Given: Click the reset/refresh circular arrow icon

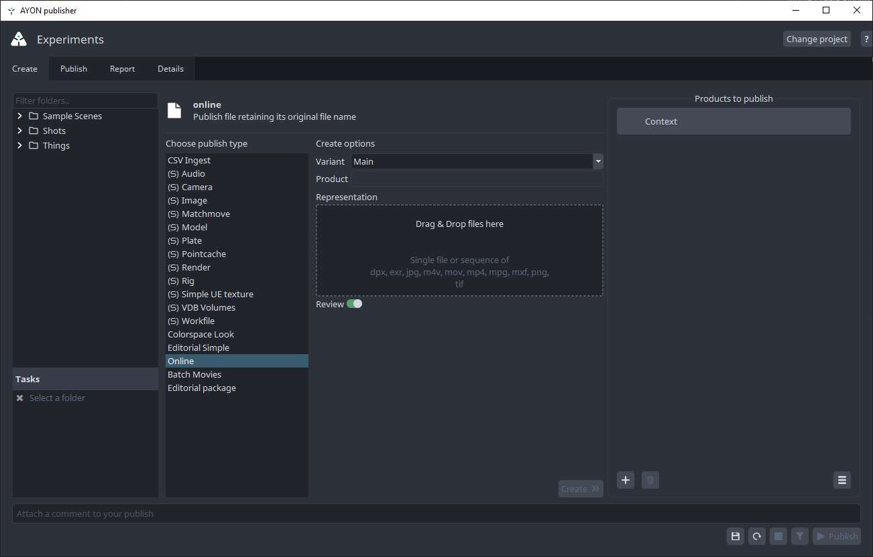Looking at the screenshot, I should coord(757,536).
